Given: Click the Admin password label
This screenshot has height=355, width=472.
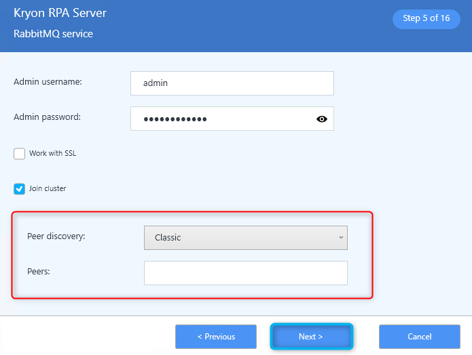Looking at the screenshot, I should pos(48,117).
